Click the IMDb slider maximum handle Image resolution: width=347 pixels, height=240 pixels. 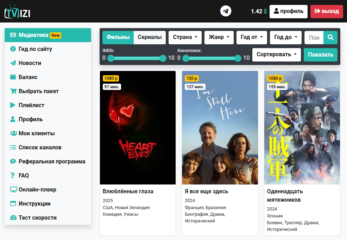tap(163, 58)
